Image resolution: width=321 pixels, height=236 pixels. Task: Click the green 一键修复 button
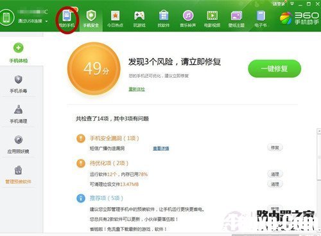tap(274, 69)
